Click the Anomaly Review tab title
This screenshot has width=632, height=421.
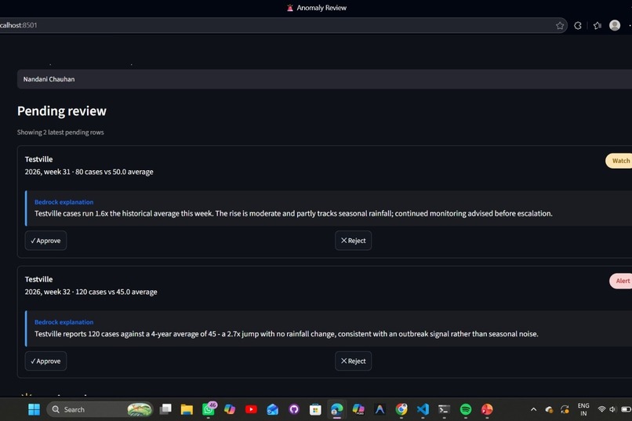pos(321,8)
